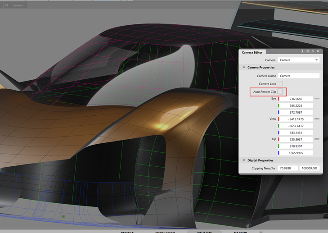Close the Camera Editor panel
The height and width of the screenshot is (233, 328).
tap(318, 51)
